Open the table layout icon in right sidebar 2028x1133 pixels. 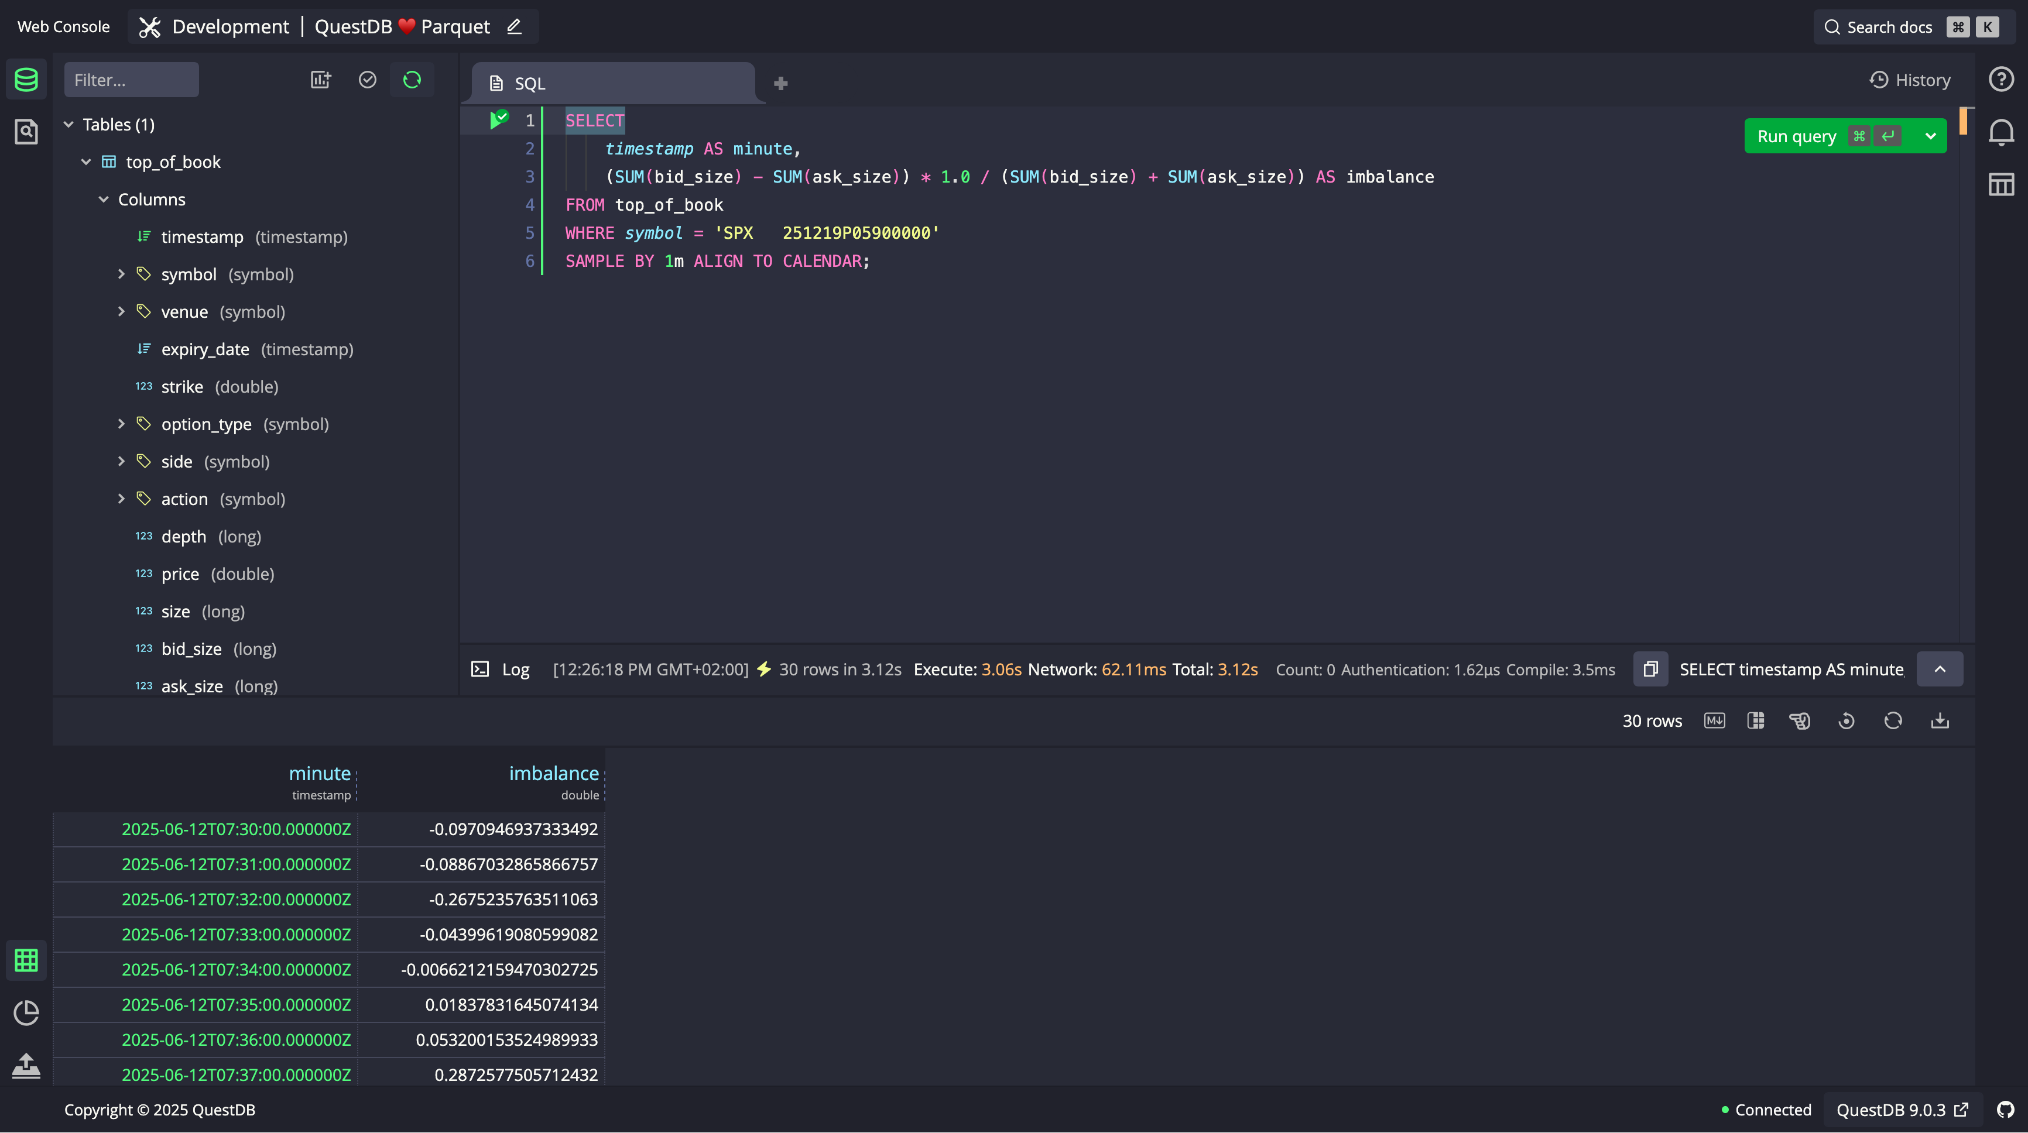click(x=2000, y=185)
